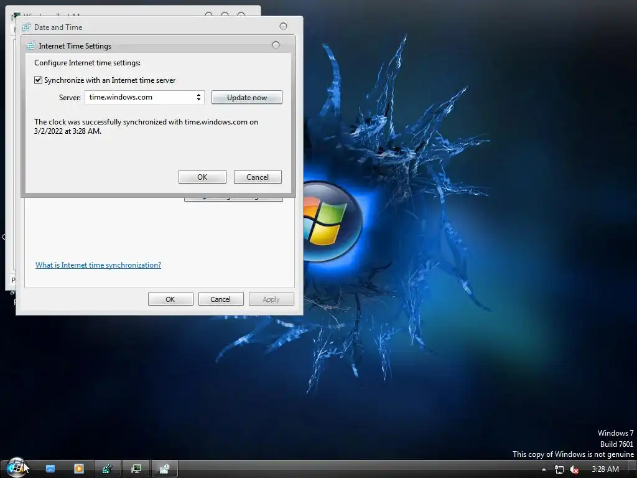Close the Date and Time window
Image resolution: width=637 pixels, height=478 pixels.
(x=283, y=26)
